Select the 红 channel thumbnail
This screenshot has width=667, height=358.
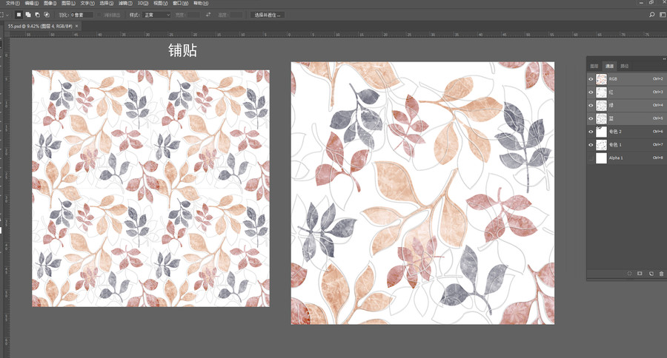(601, 92)
